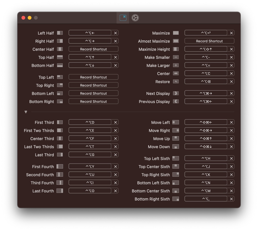Clear the Top Half shortcut
This screenshot has height=231, width=258.
point(116,57)
